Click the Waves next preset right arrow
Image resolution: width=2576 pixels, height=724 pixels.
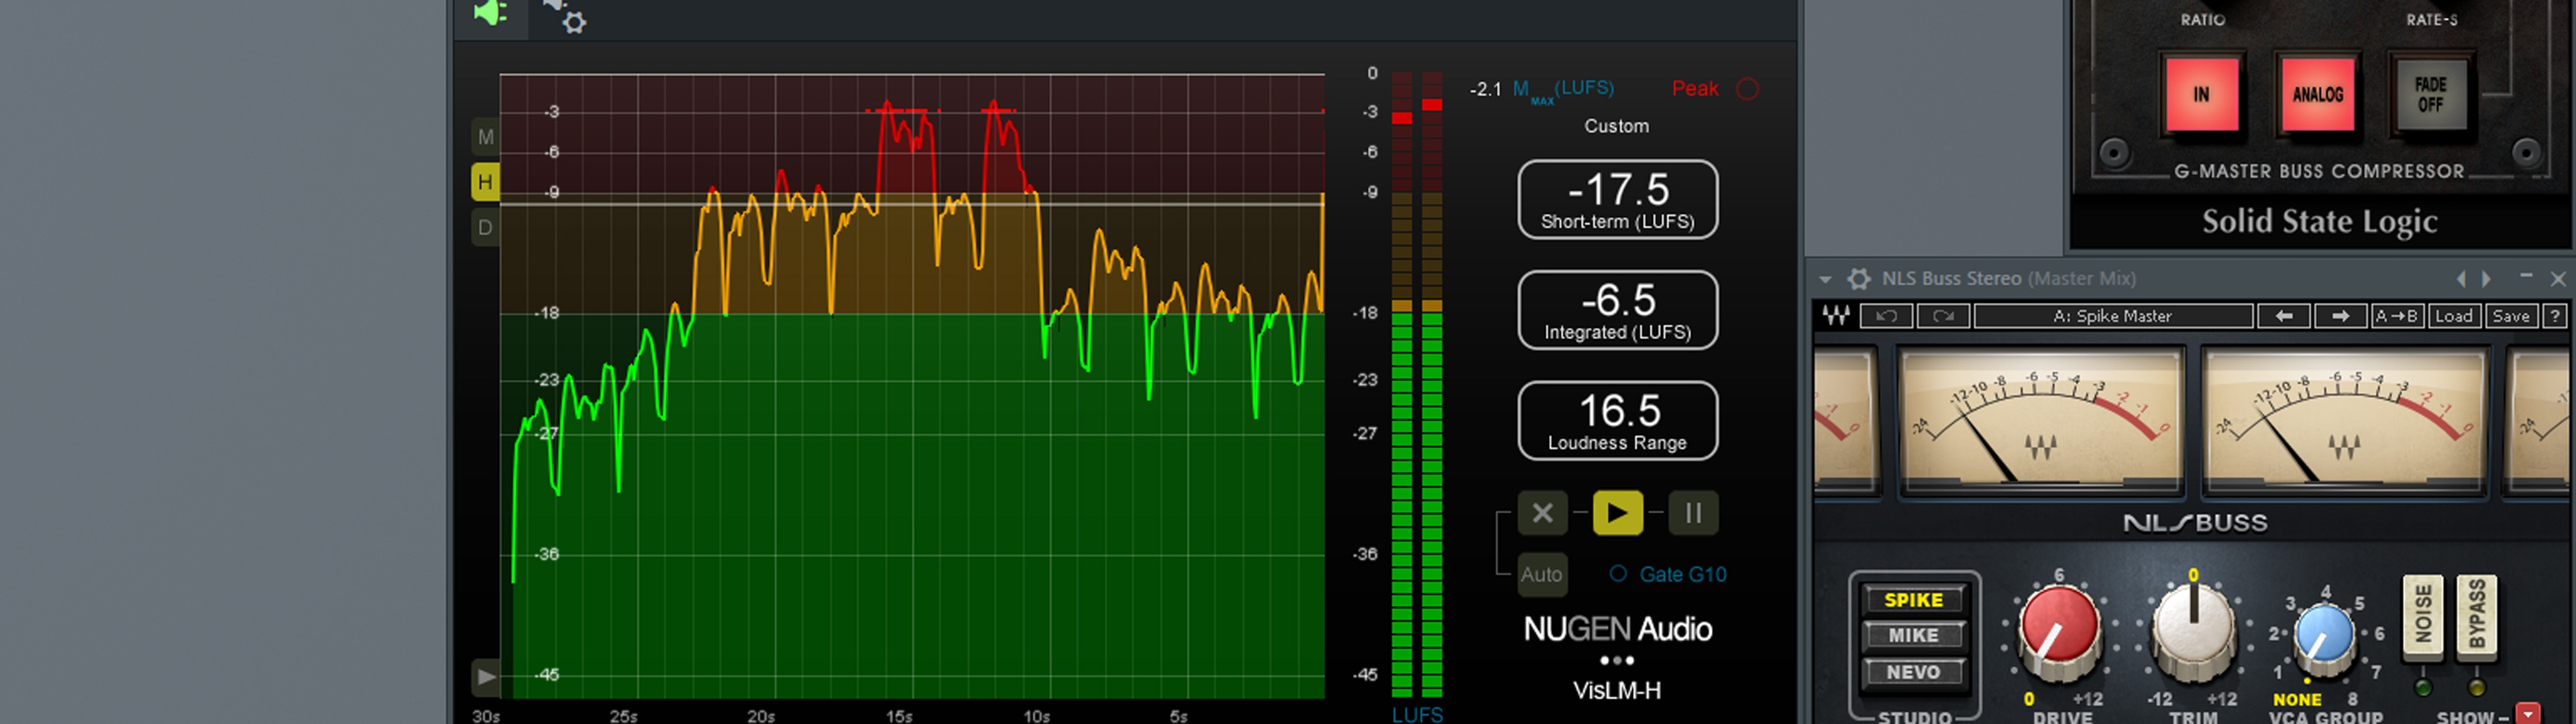pyautogui.click(x=2340, y=316)
